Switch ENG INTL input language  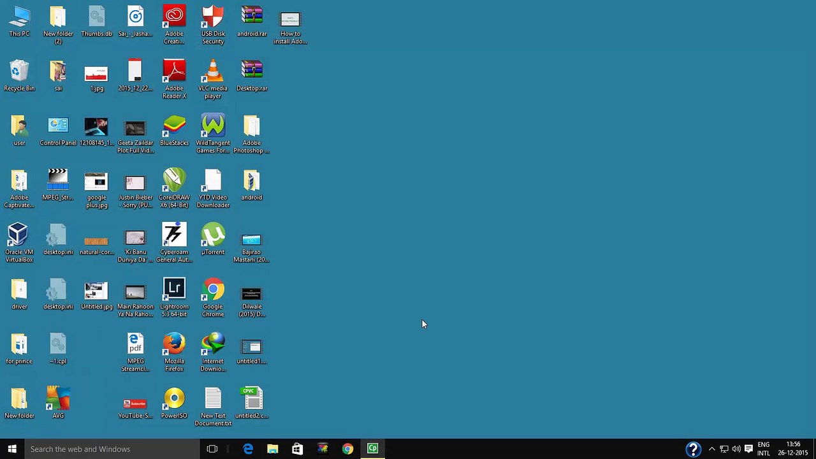click(764, 449)
